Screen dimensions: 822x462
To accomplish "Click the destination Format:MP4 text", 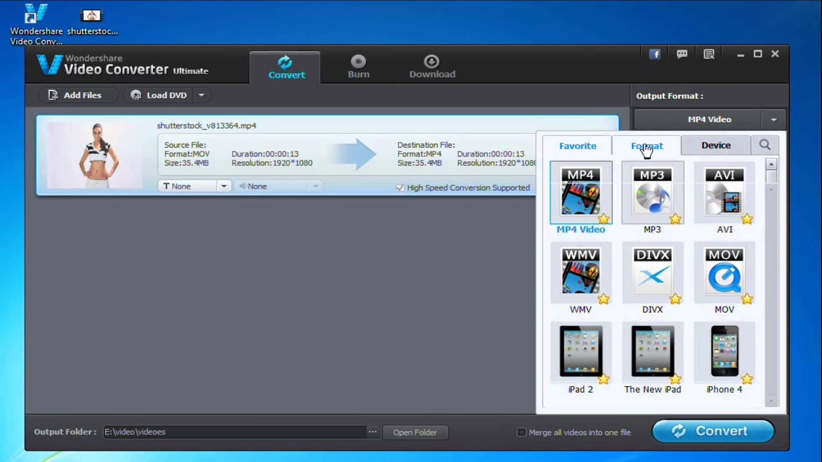I will (x=419, y=154).
